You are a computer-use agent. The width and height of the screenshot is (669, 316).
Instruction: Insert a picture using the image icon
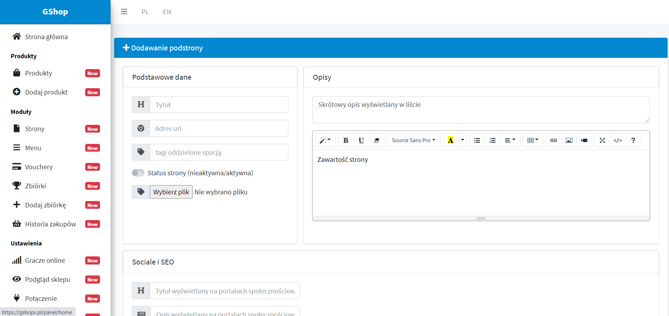[x=569, y=140]
